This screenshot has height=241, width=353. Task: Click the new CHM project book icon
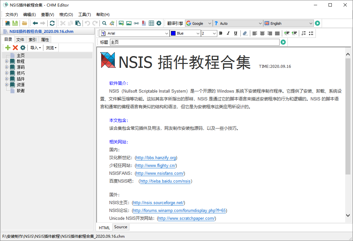pyautogui.click(x=8, y=23)
